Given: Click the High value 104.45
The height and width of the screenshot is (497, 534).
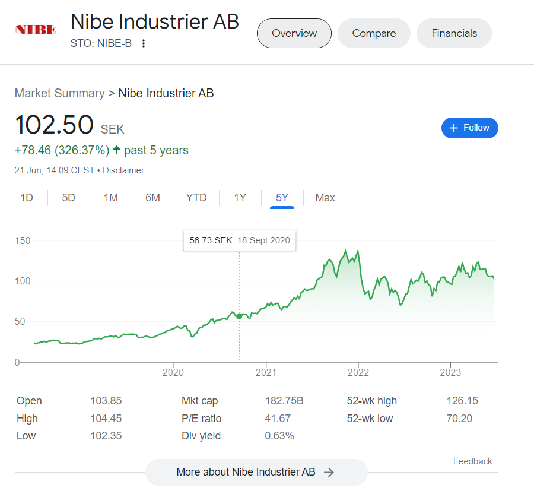Looking at the screenshot, I should tap(106, 418).
